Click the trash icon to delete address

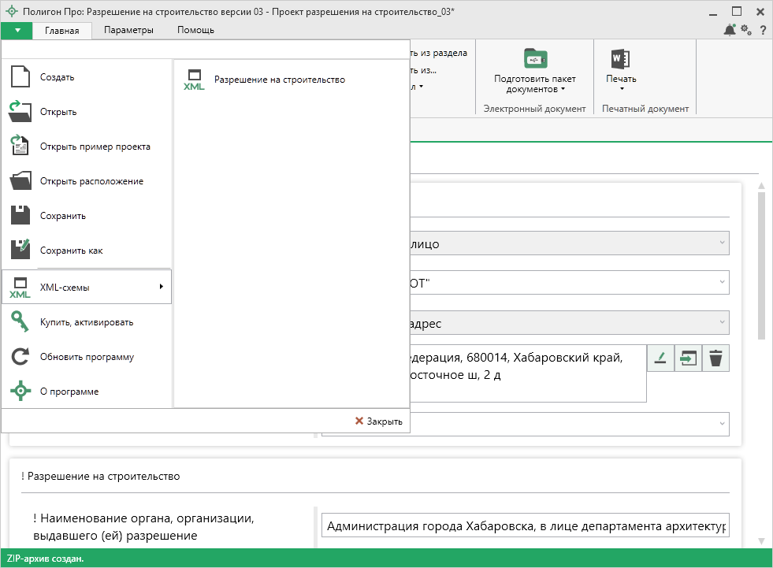pos(715,358)
